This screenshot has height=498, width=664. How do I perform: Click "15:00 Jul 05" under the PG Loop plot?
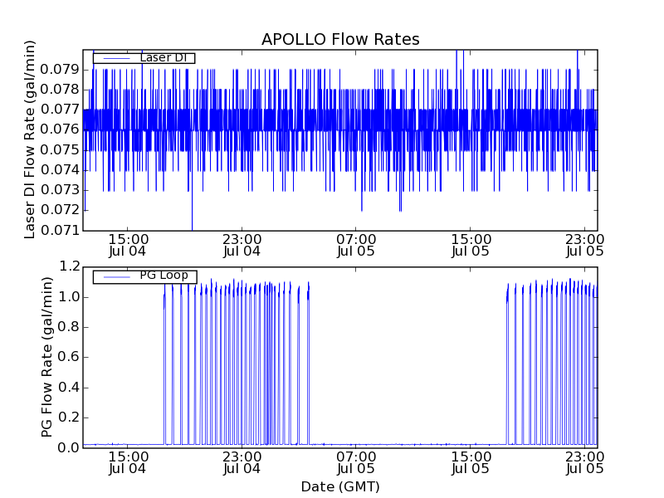point(471,463)
